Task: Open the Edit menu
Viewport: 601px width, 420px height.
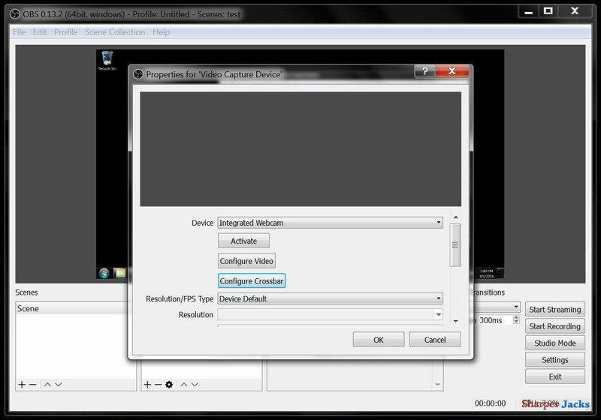Action: click(40, 32)
